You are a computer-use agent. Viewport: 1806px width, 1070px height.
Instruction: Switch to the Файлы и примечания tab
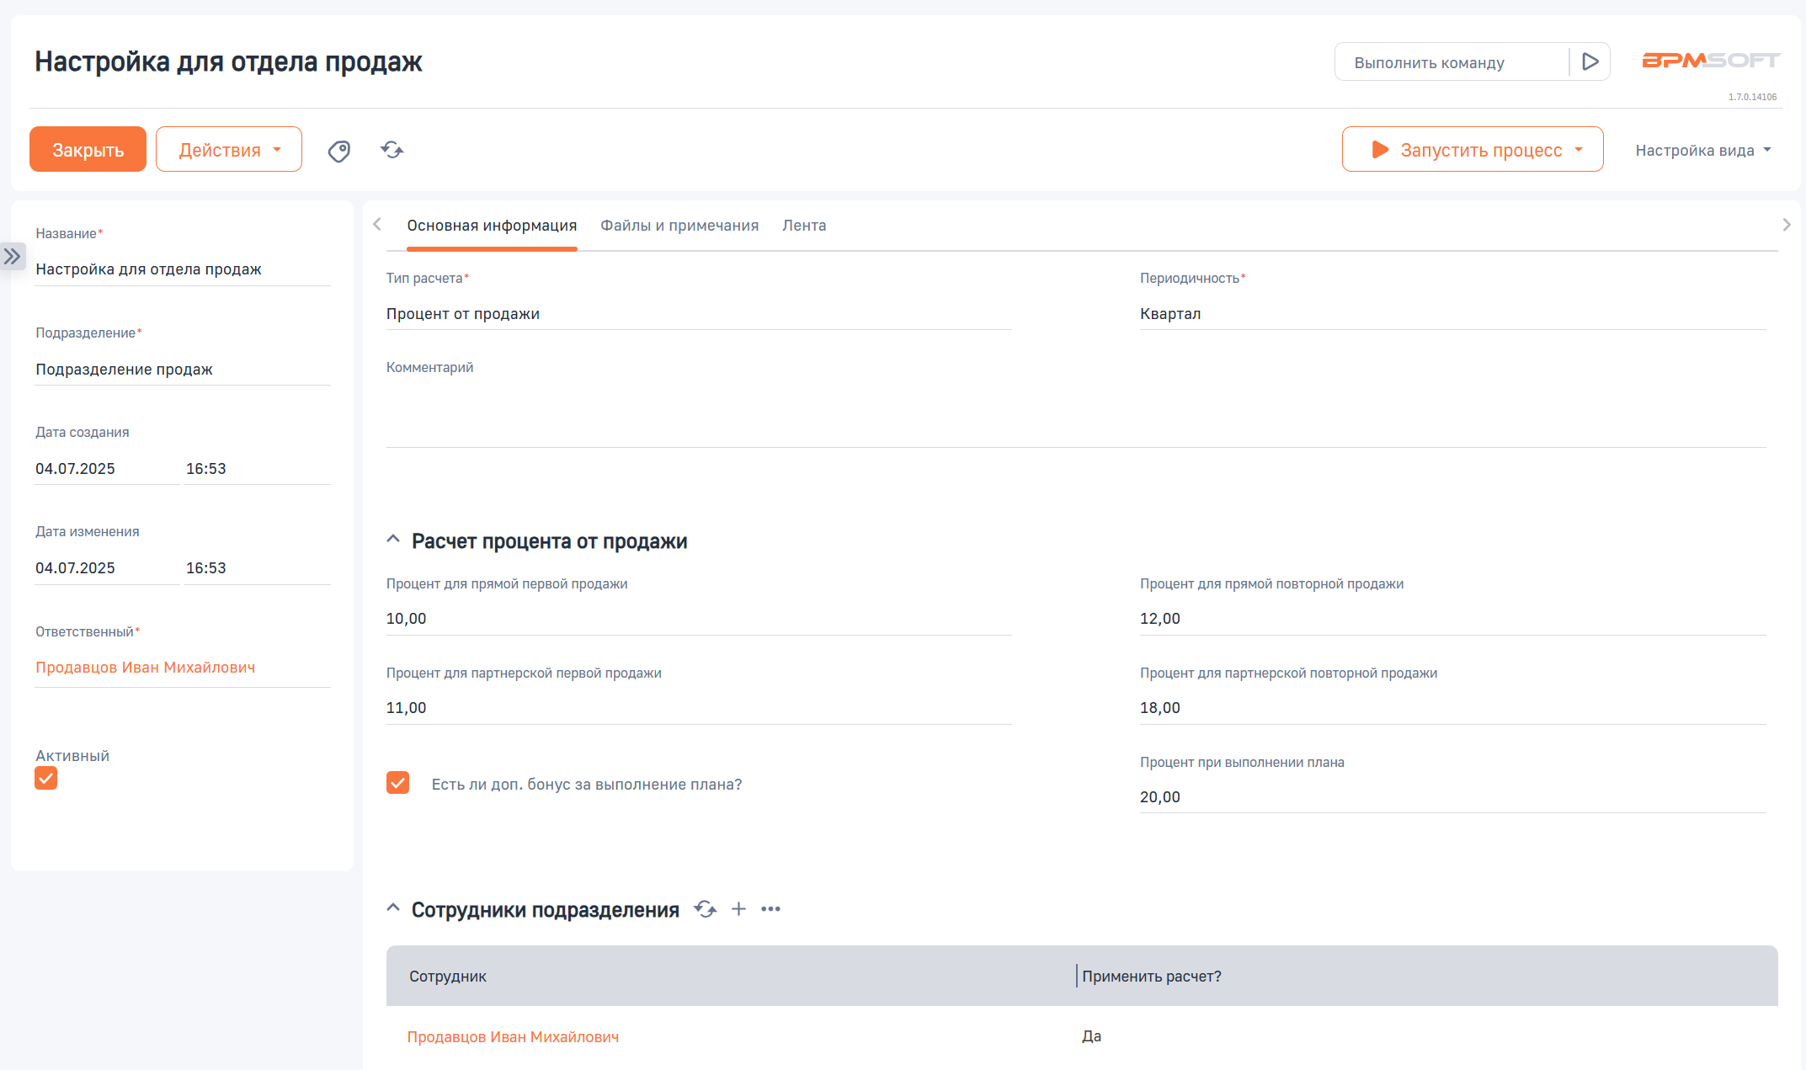(679, 226)
